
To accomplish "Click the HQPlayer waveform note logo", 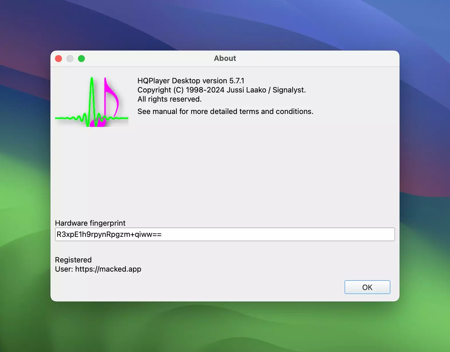I will [92, 102].
